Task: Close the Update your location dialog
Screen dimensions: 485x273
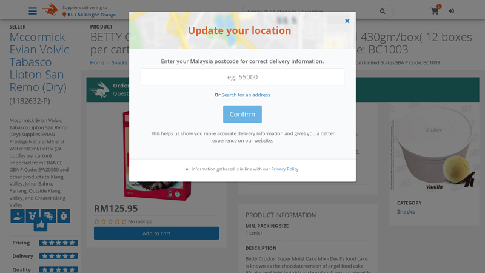Action: (x=347, y=21)
